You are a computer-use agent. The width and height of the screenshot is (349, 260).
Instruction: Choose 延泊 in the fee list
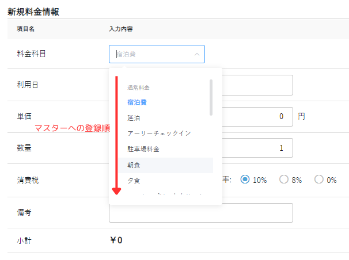[x=133, y=118]
